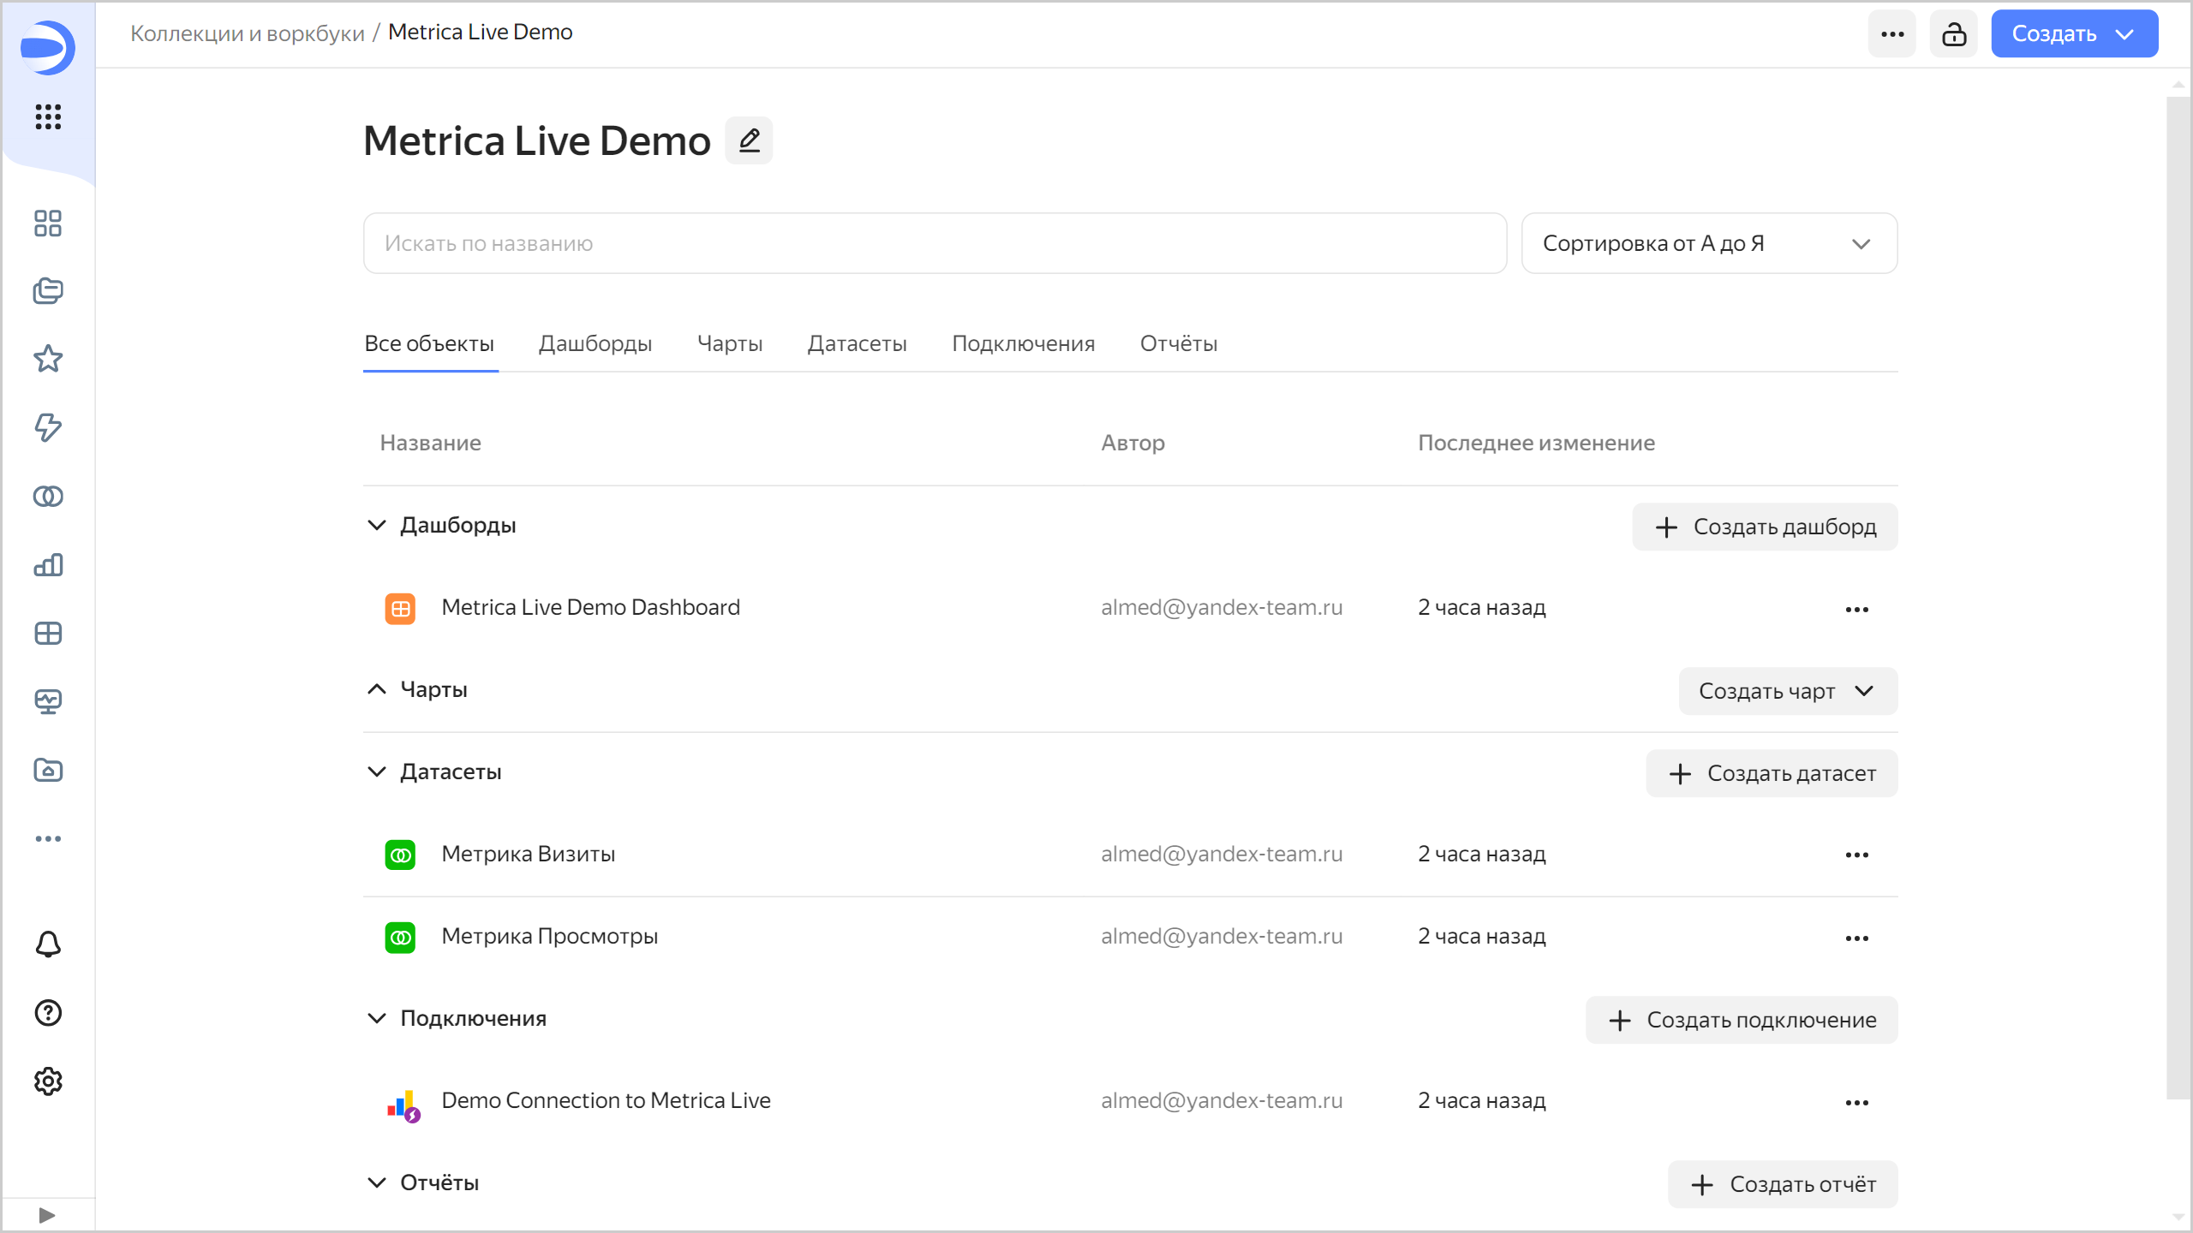Open settings gear icon in sidebar

48,1081
